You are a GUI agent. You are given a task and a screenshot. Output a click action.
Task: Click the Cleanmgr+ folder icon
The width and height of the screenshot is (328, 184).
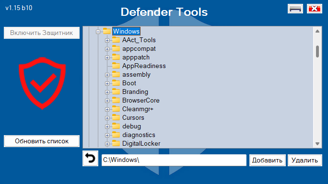click(116, 109)
